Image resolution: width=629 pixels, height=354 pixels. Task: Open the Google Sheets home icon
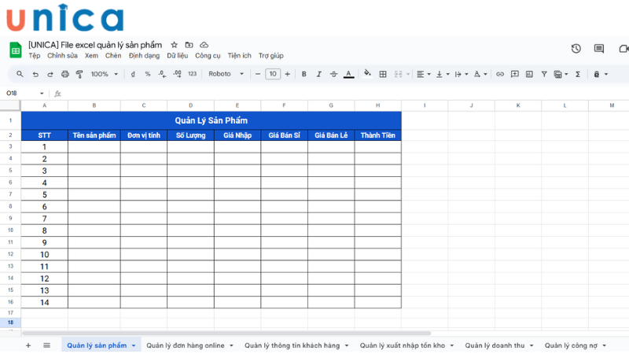point(15,50)
